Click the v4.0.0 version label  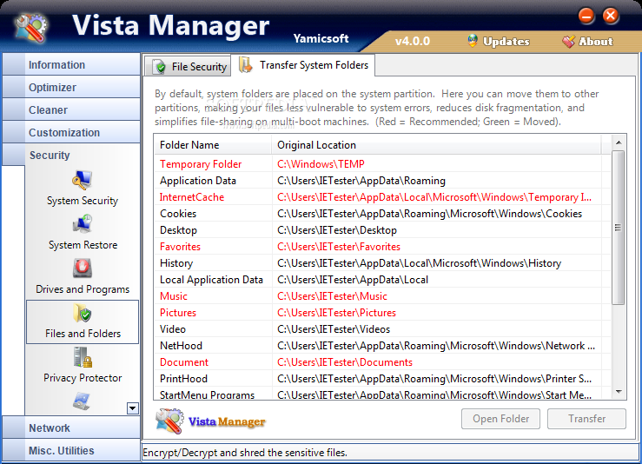413,41
